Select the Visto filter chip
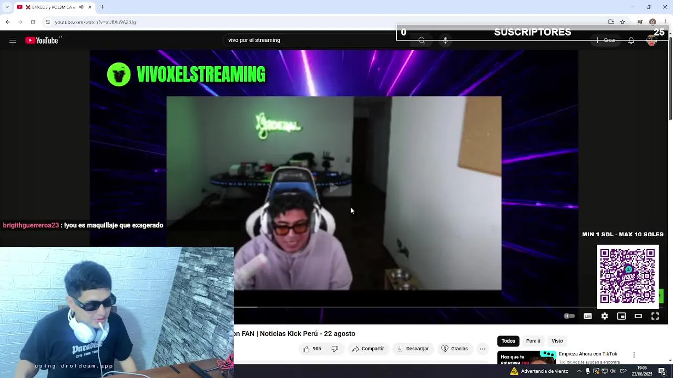 [x=557, y=341]
